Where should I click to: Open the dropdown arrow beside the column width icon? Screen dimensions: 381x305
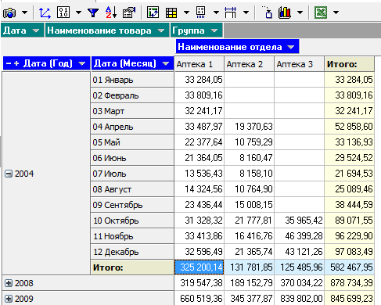[x=246, y=13]
